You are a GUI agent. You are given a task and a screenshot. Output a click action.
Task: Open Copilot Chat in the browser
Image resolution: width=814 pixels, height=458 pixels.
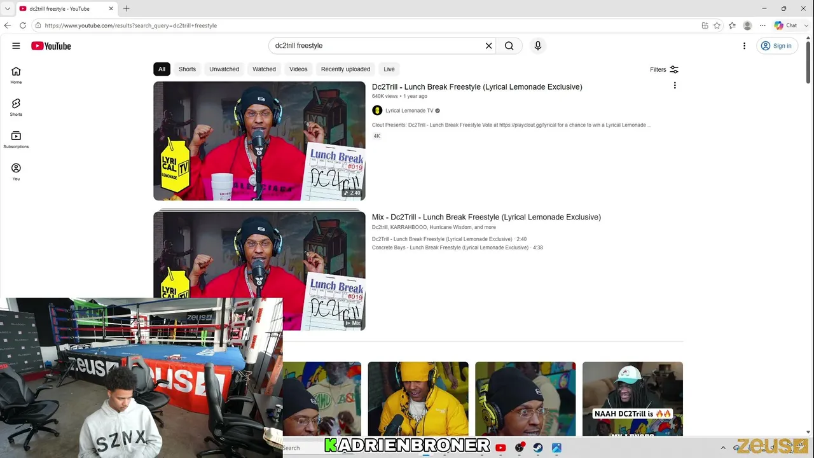click(x=786, y=25)
